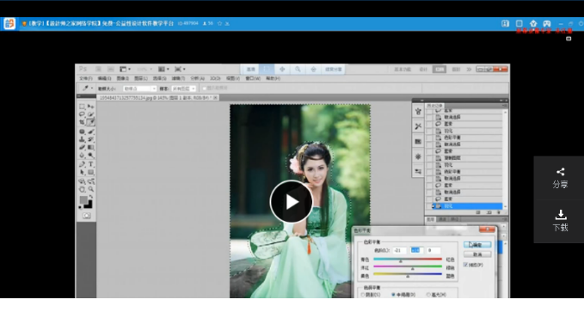
Task: Select the History Brush tool
Action: [x=90, y=139]
